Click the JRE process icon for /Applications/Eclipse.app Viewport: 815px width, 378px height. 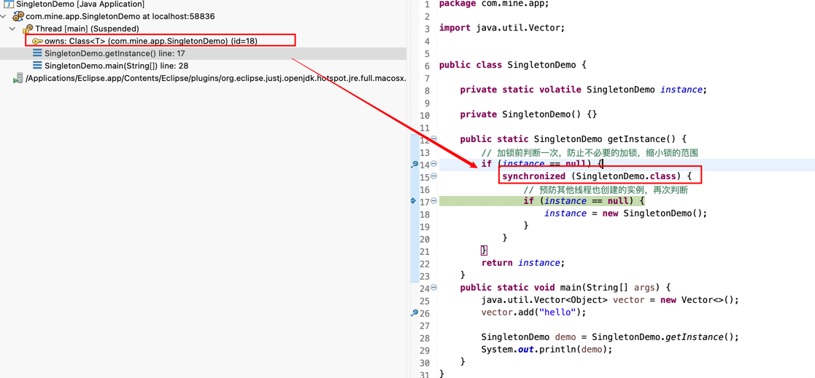point(18,78)
